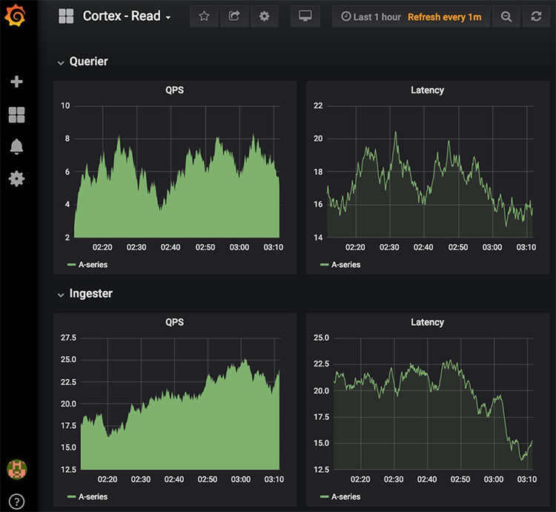This screenshot has width=556, height=512.
Task: Open Alerting bell icon in sidebar
Action: 16,146
